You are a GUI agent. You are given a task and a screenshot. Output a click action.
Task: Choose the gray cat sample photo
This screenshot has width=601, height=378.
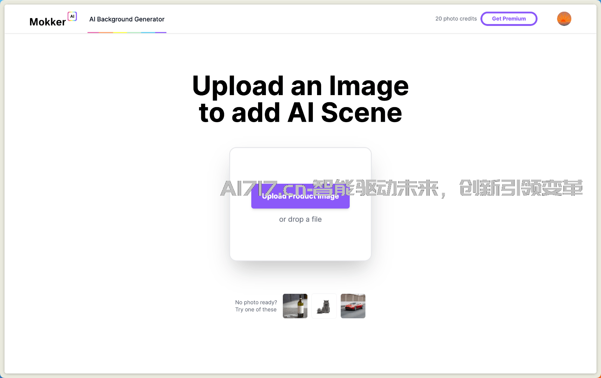click(324, 306)
